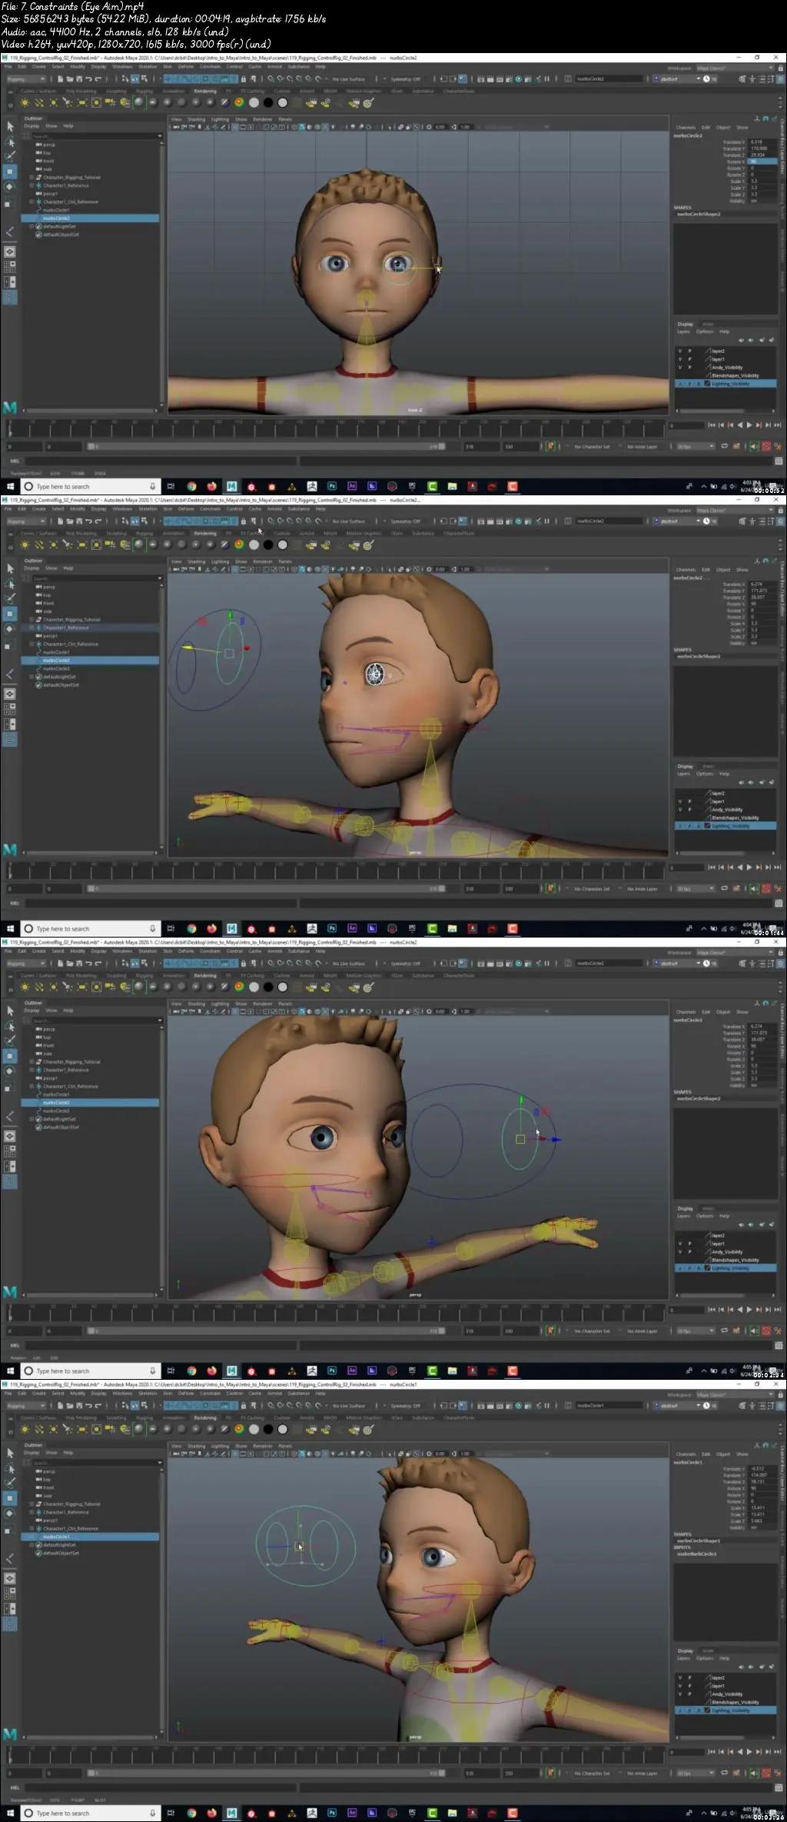
Task: In top frame, activate the Paint Selection tool
Action: (x=10, y=156)
